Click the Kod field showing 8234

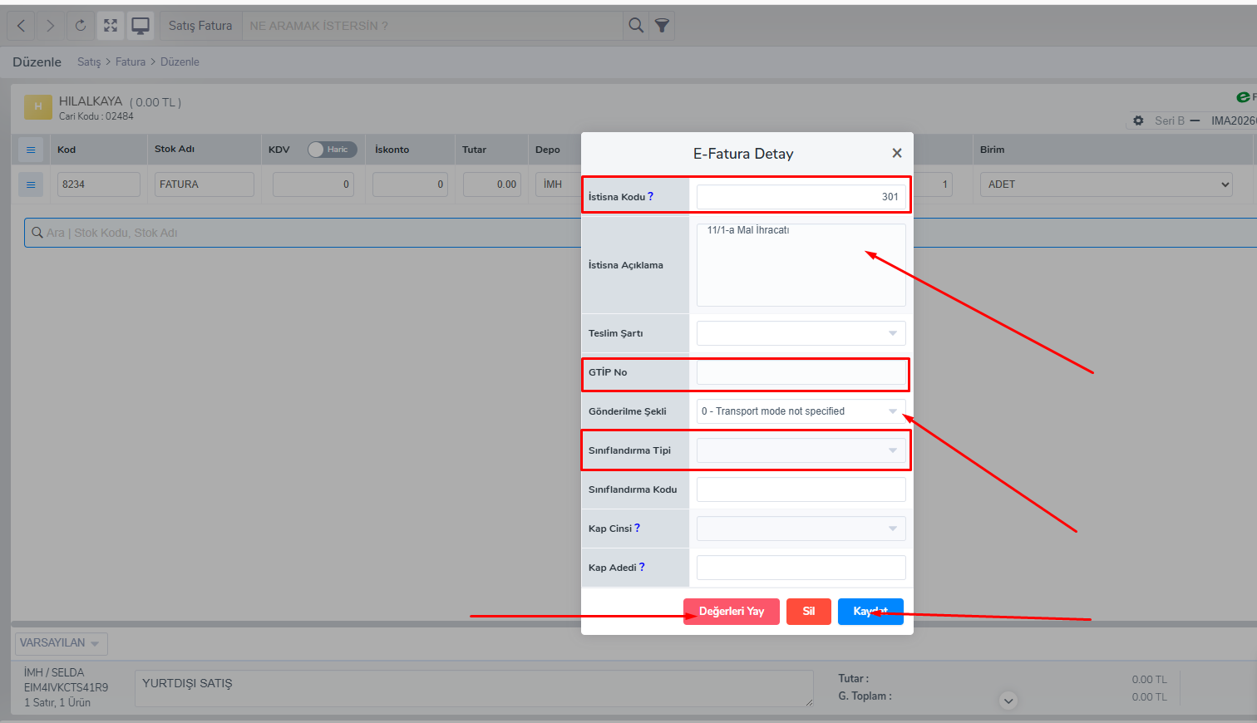pos(98,184)
